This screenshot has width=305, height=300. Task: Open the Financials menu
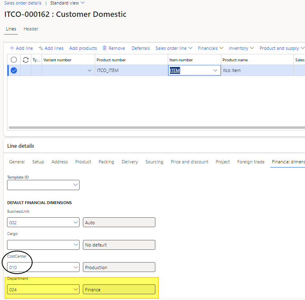210,48
